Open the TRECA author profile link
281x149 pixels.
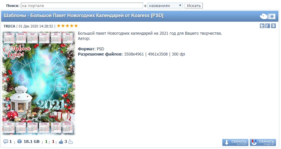tap(9, 26)
